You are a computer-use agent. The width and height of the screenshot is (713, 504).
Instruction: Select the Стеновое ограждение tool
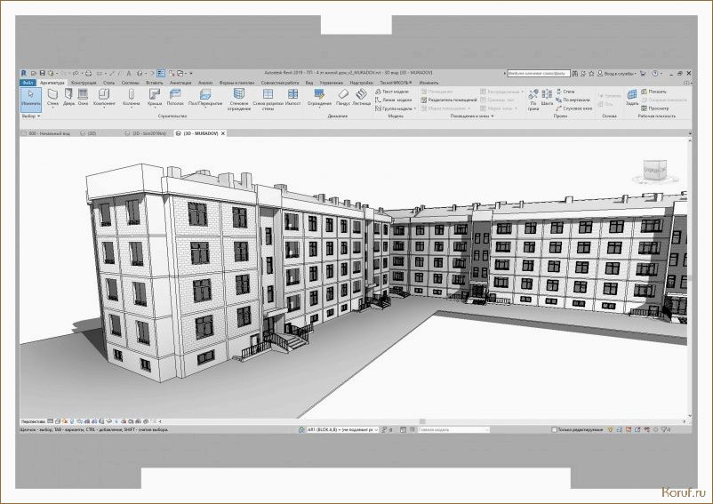point(239,100)
